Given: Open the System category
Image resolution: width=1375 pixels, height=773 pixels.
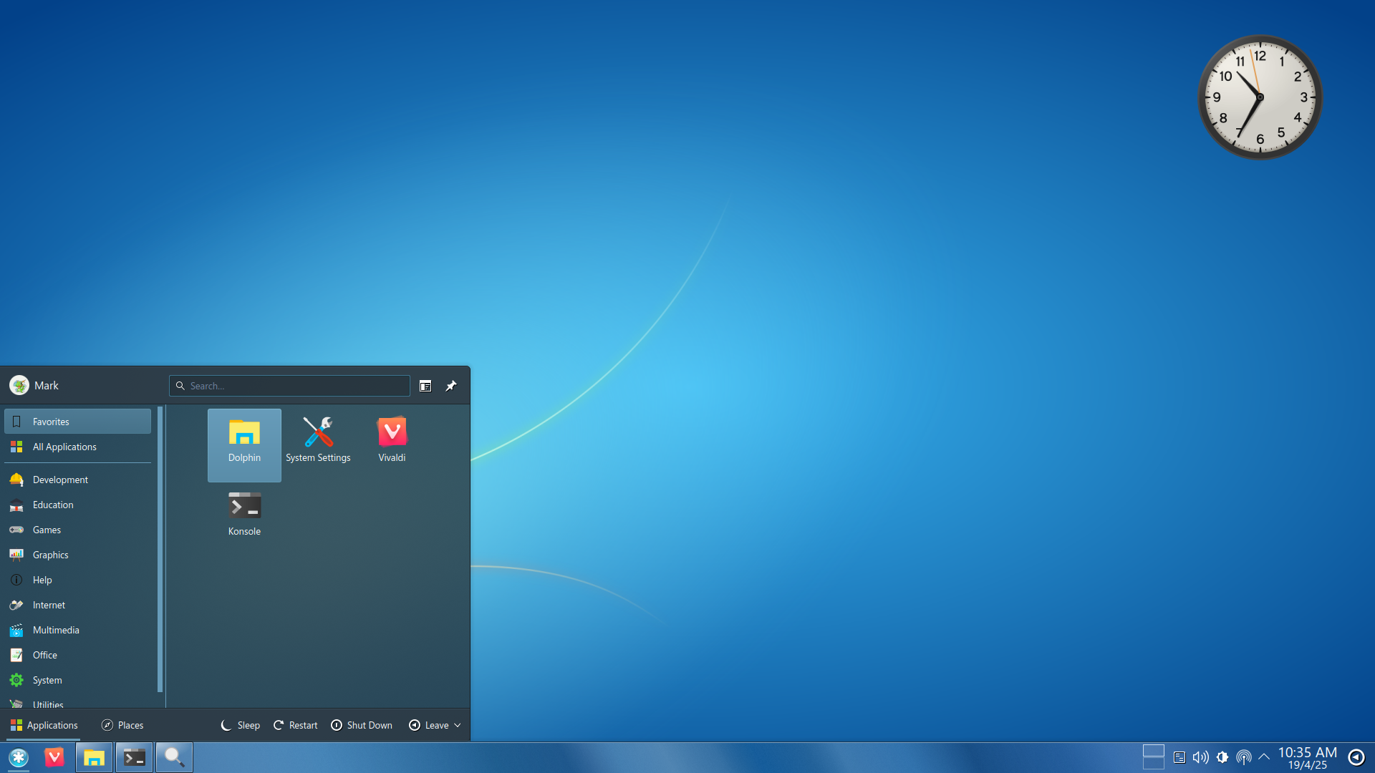Looking at the screenshot, I should coord(78,680).
